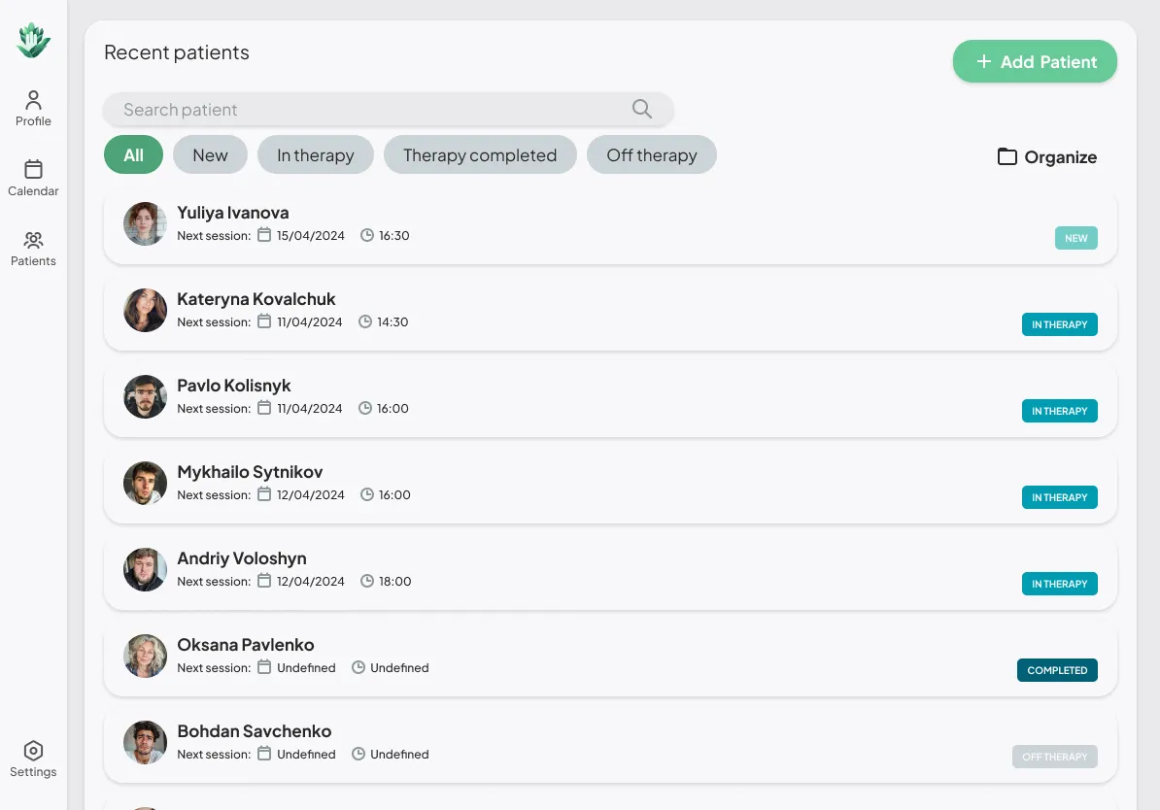Select the All filter tab
Viewport: 1160px width, 810px height.
tap(133, 154)
